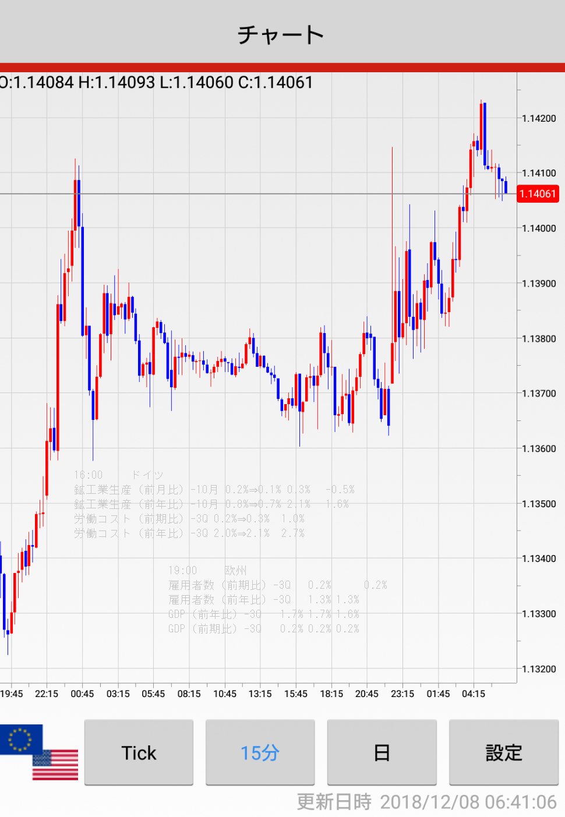Screen dimensions: 565x817
Task: Tap the European Union flag icon
Action: click(x=21, y=740)
